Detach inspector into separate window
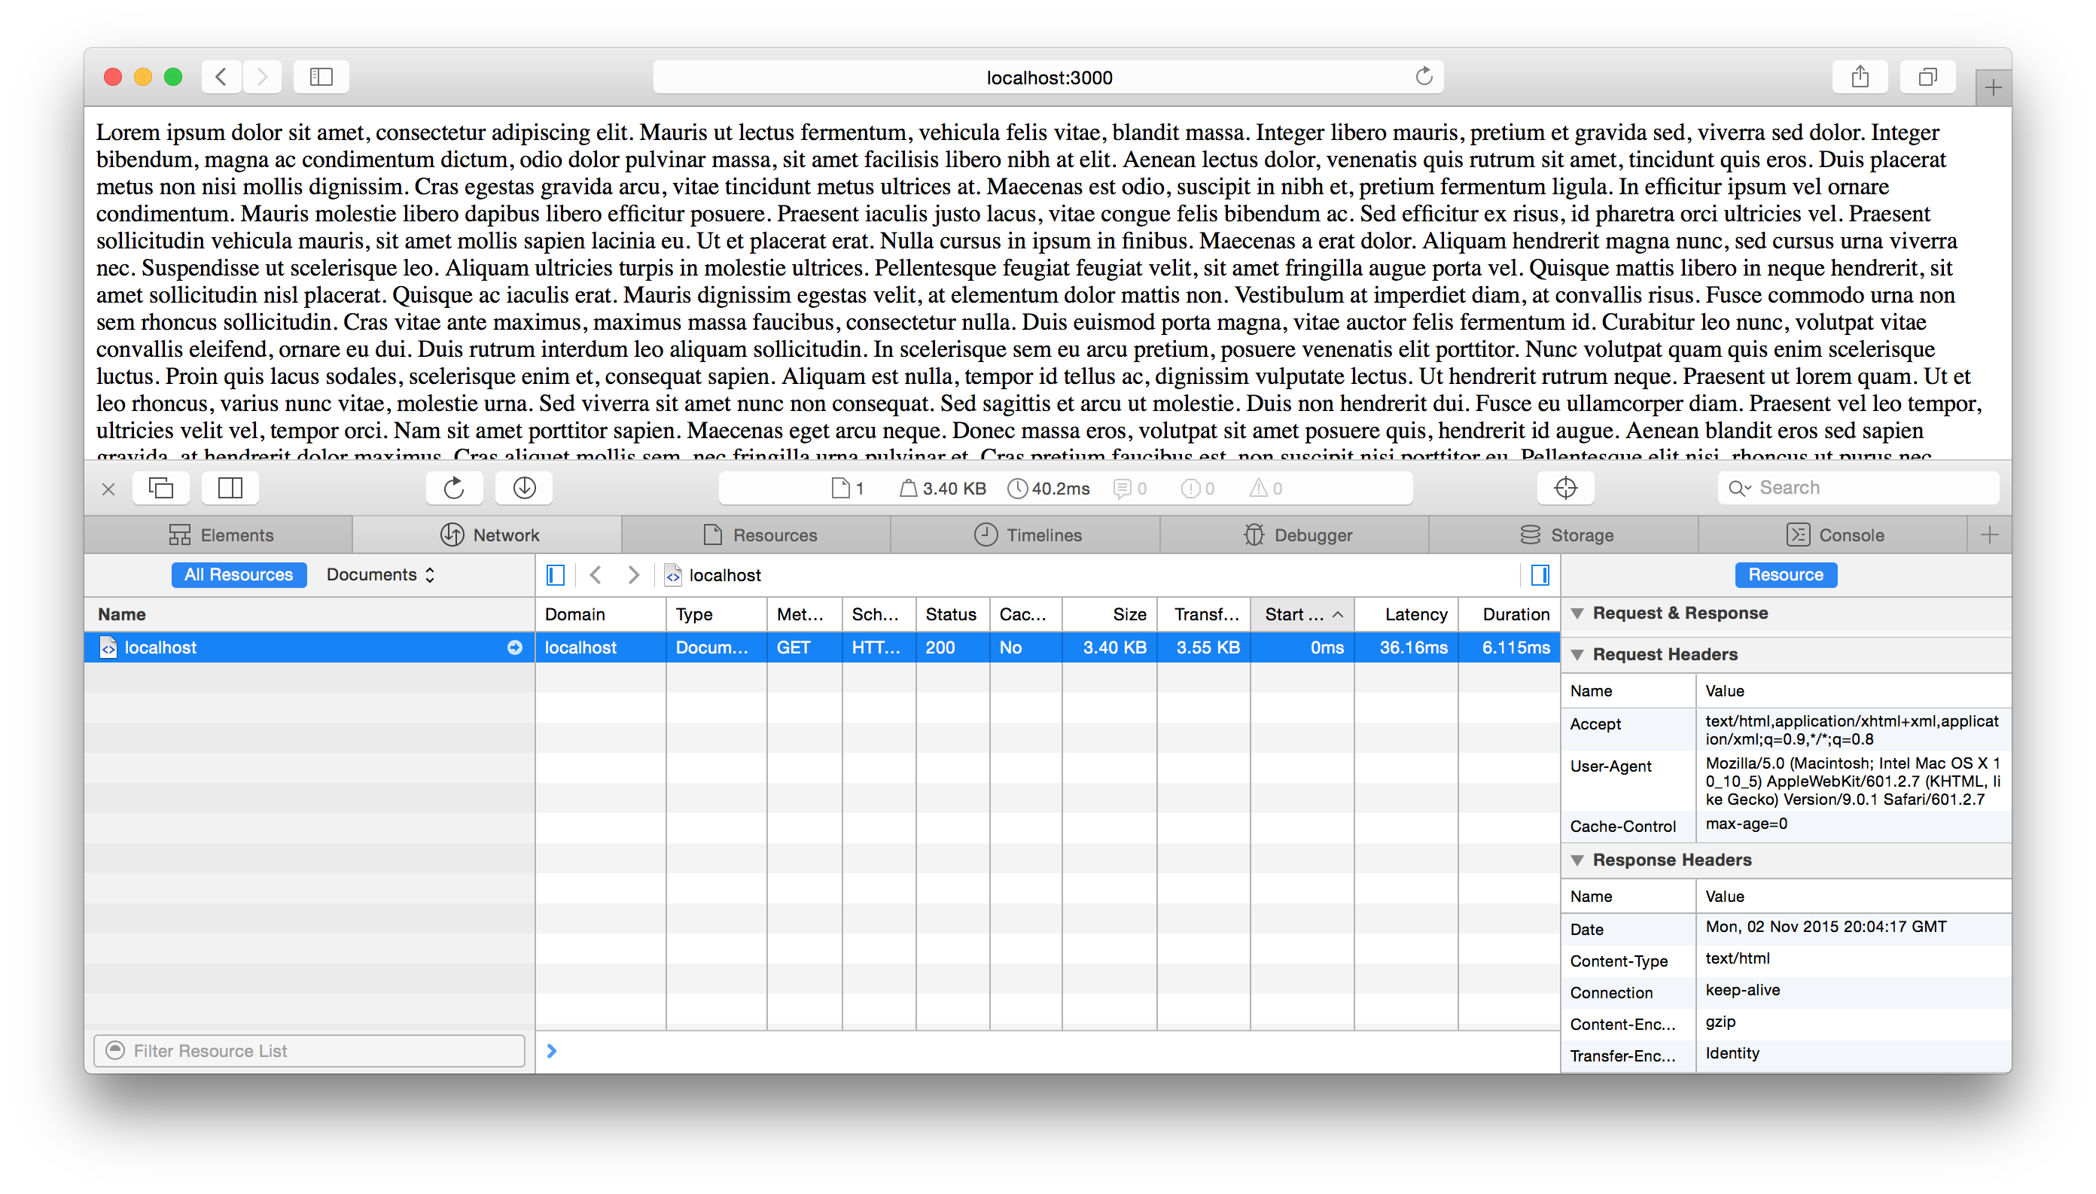Image resolution: width=2096 pixels, height=1194 pixels. (x=160, y=489)
